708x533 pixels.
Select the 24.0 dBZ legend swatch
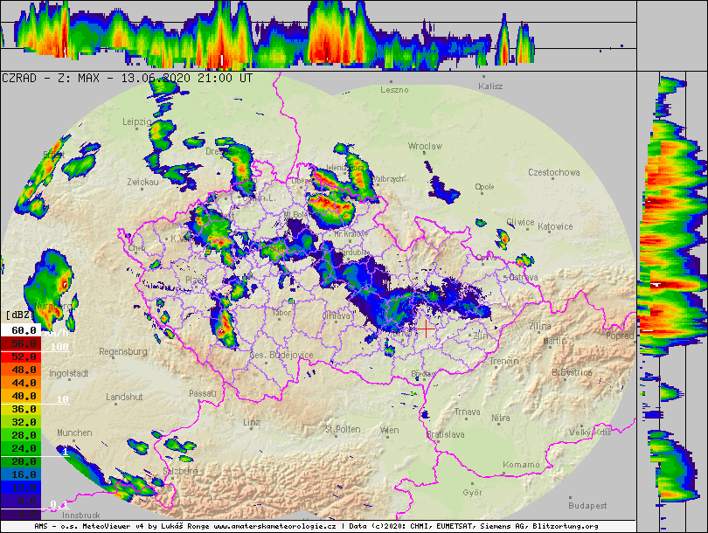click(x=21, y=448)
